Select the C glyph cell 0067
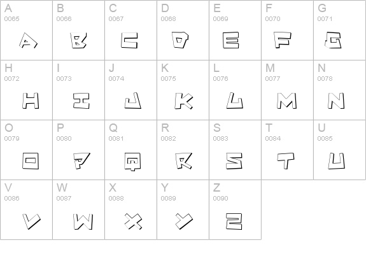366x268 pixels. click(129, 41)
